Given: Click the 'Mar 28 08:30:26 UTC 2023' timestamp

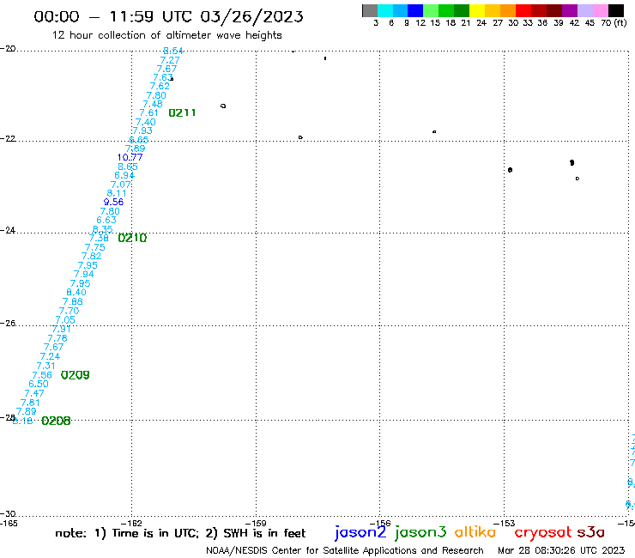Looking at the screenshot, I should [x=561, y=550].
